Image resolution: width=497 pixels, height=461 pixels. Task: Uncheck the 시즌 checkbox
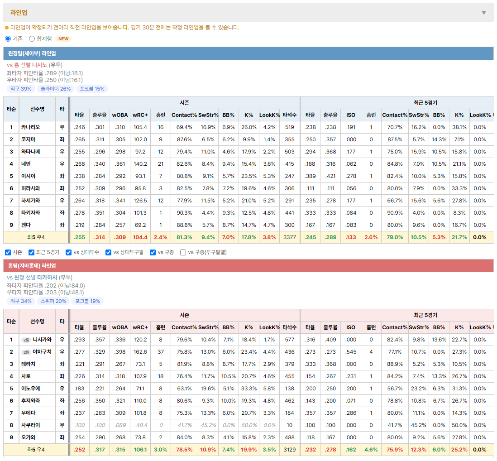[8, 252]
